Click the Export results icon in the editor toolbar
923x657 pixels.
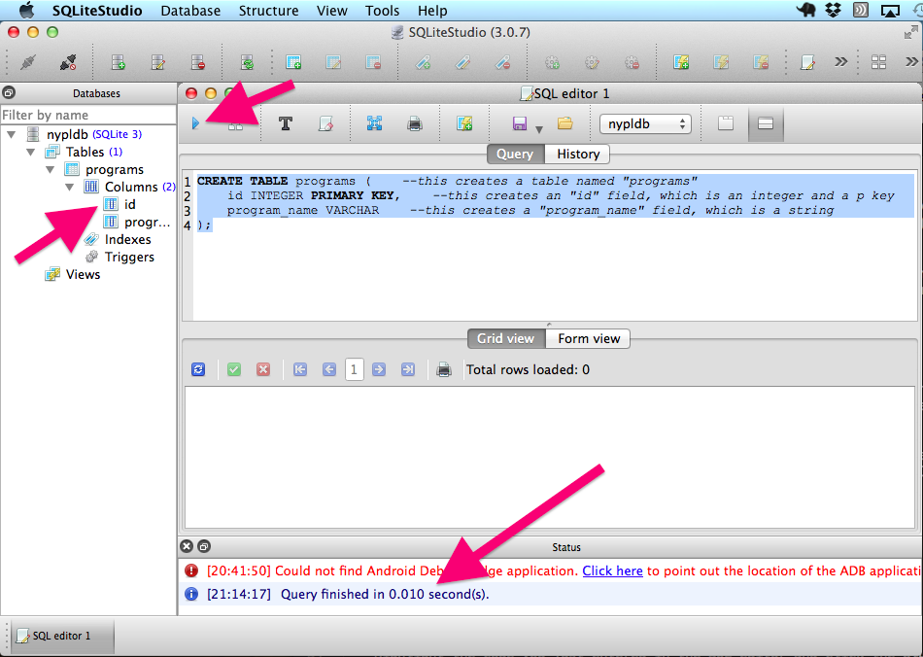pos(374,124)
